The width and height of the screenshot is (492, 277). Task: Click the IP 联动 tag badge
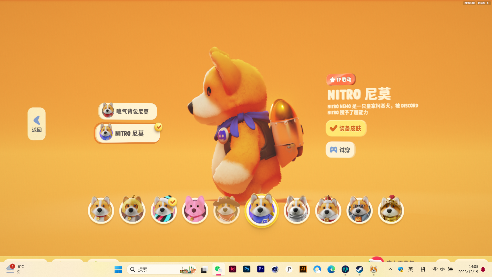pos(341,80)
